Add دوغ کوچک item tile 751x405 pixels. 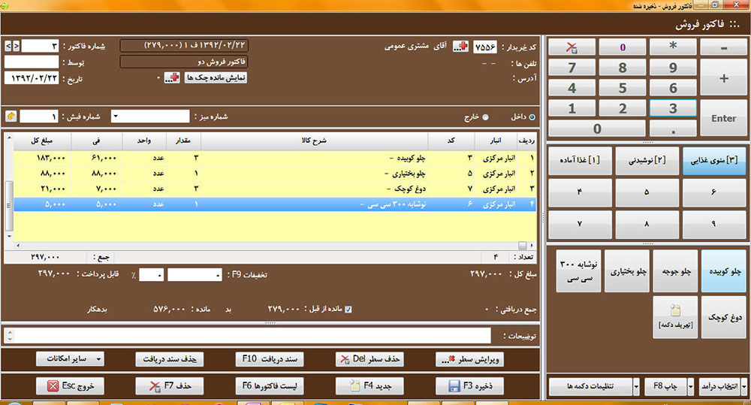pos(724,317)
